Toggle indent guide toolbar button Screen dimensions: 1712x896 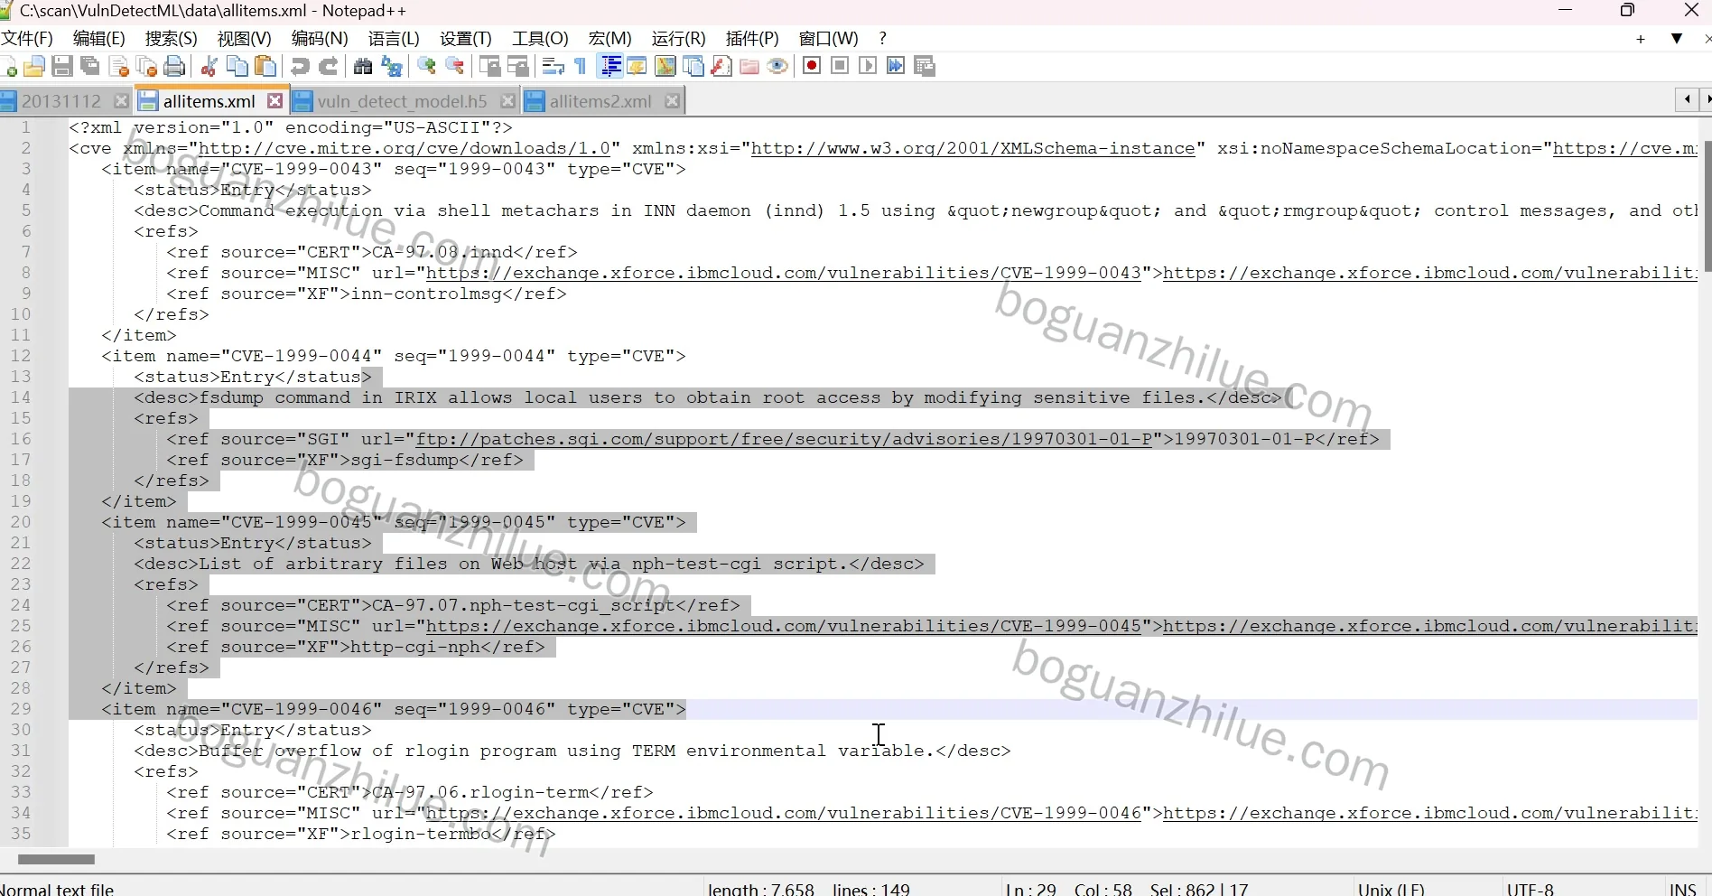point(610,66)
